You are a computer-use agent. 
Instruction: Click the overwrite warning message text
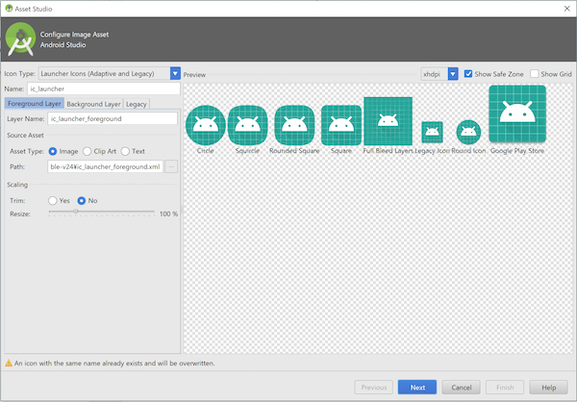[114, 364]
